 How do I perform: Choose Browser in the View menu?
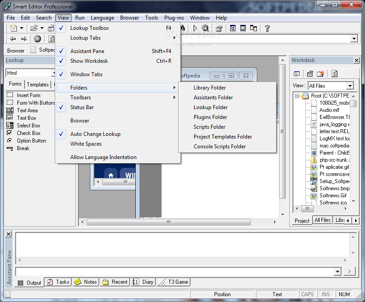click(x=118, y=120)
